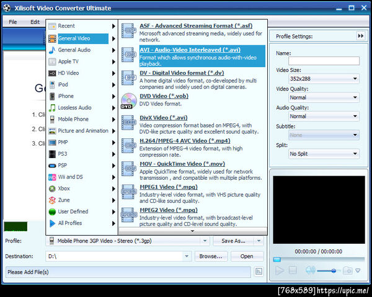Click the MPEG1 Video film icon
This screenshot has width=372, height=297.
[x=129, y=192]
